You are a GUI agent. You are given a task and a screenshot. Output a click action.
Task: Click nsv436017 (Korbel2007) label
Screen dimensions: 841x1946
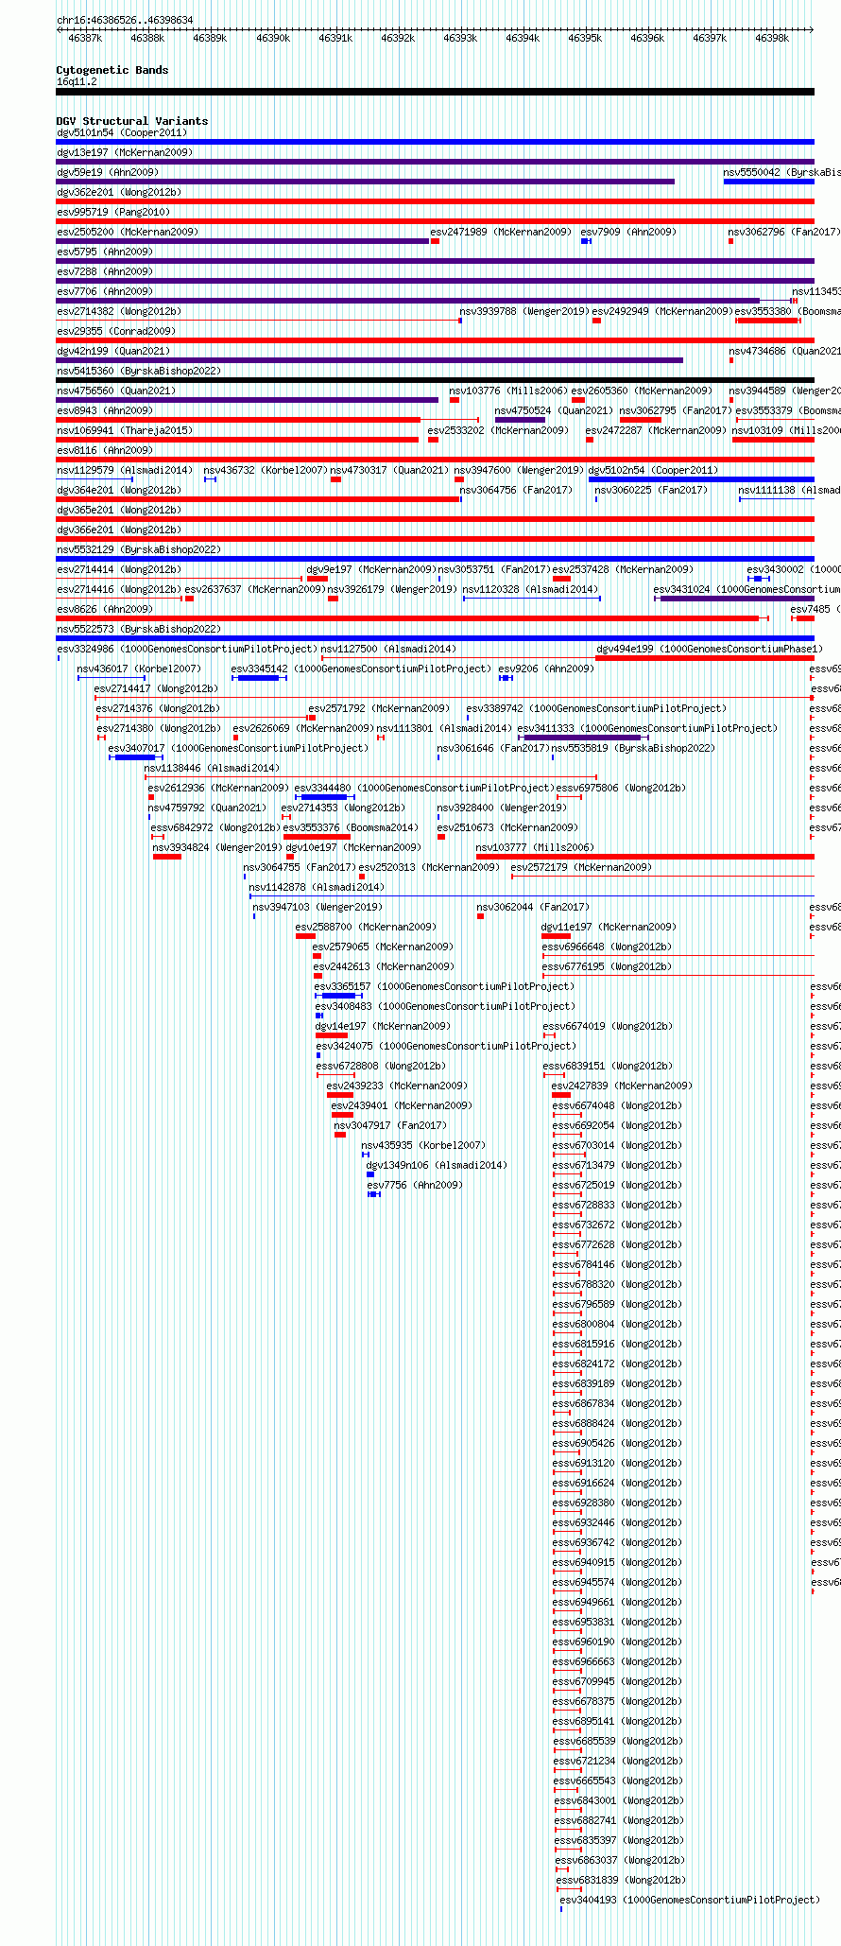coord(139,669)
